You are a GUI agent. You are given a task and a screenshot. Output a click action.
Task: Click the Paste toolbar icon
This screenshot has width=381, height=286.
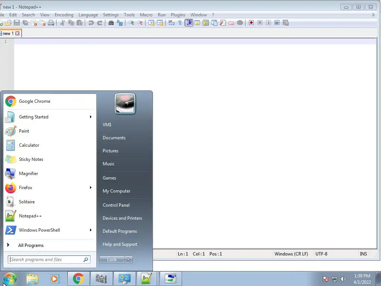coord(80,23)
